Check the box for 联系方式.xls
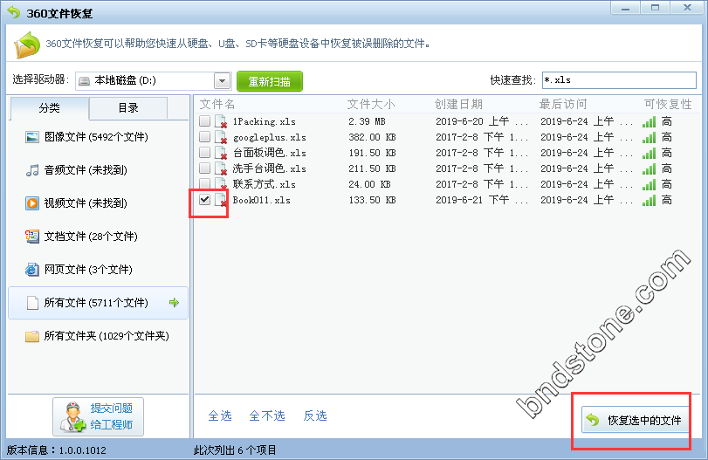 [x=204, y=183]
